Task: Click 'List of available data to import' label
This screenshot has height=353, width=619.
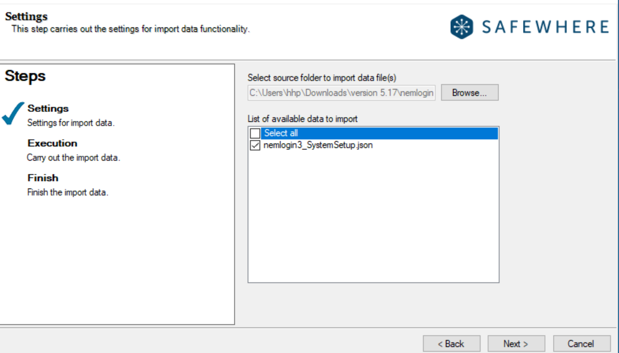Action: pos(303,119)
